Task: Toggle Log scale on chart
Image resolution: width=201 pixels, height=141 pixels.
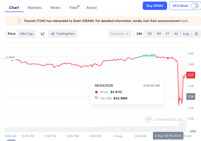Action: [186, 34]
